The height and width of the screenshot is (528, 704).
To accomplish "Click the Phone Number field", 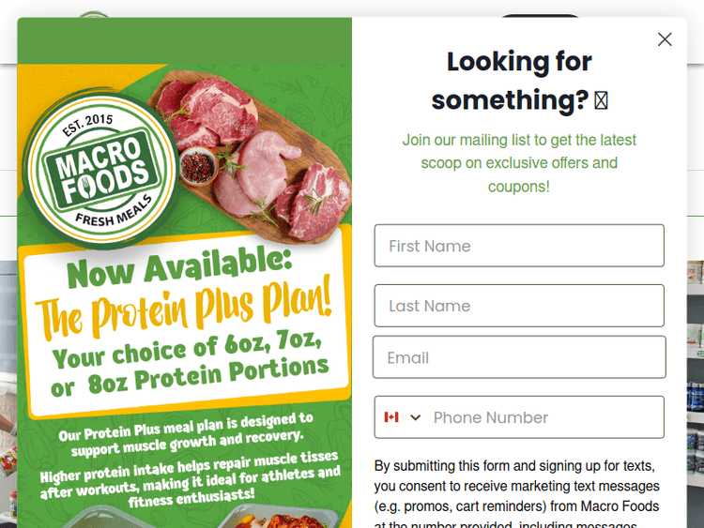I will click(544, 417).
